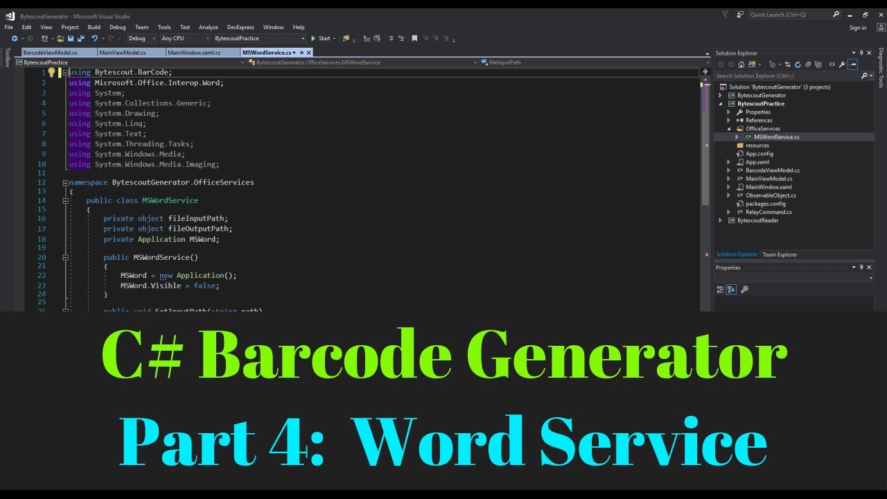Switch to Team Explorer tab
The height and width of the screenshot is (499, 887).
coord(780,254)
